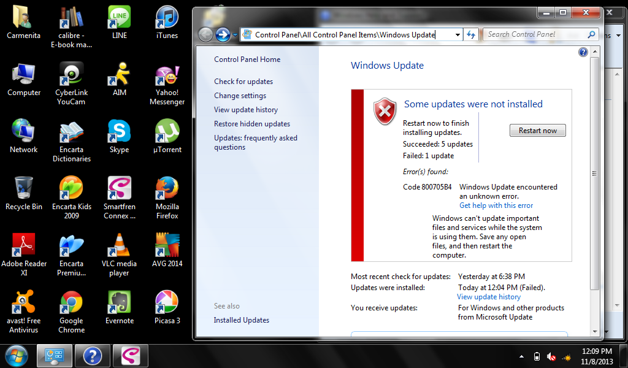Screen dimensions: 628x368
Task: Switch to Smartfren Connex taskbar button
Action: click(131, 356)
